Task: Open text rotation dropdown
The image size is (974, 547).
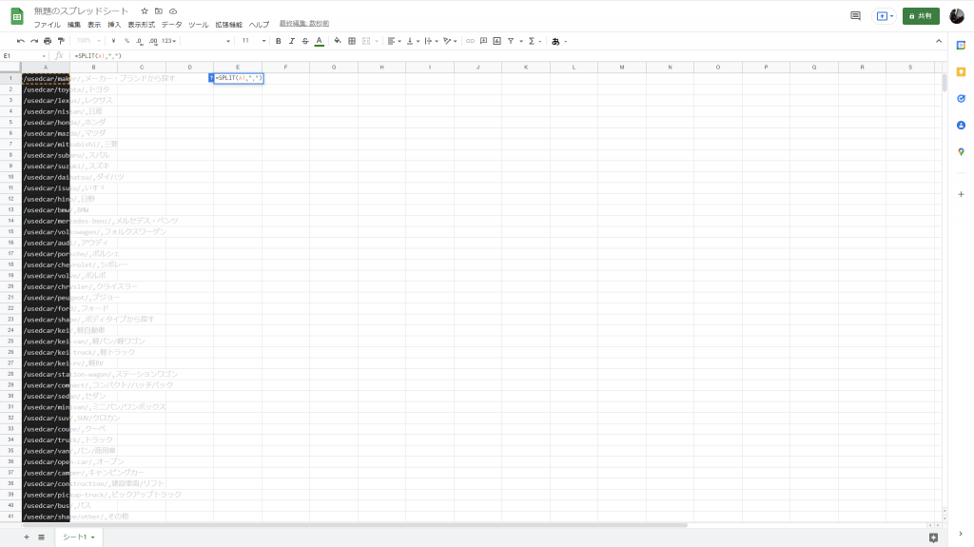Action: (450, 41)
